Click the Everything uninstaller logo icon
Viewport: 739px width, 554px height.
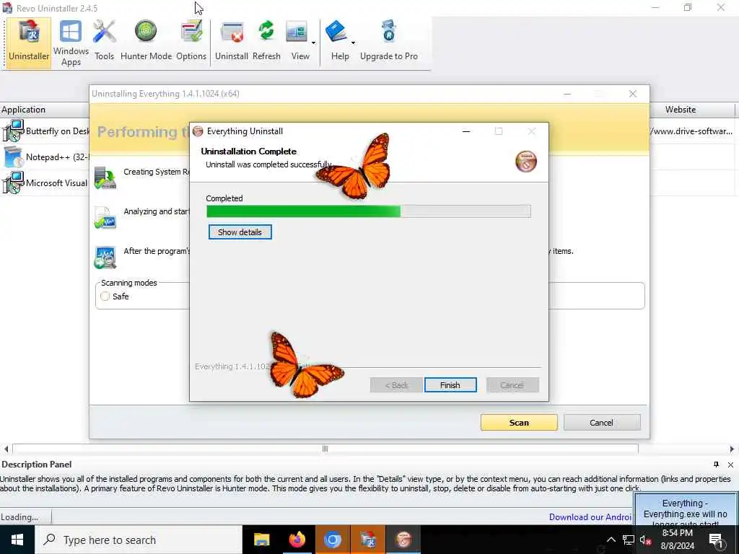pyautogui.click(x=526, y=162)
